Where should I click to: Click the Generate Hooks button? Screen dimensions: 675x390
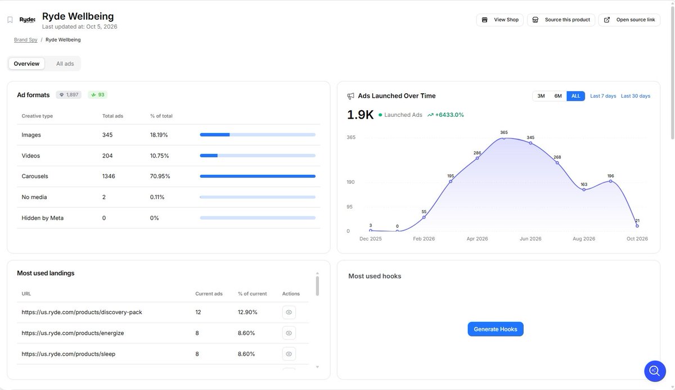pyautogui.click(x=496, y=329)
